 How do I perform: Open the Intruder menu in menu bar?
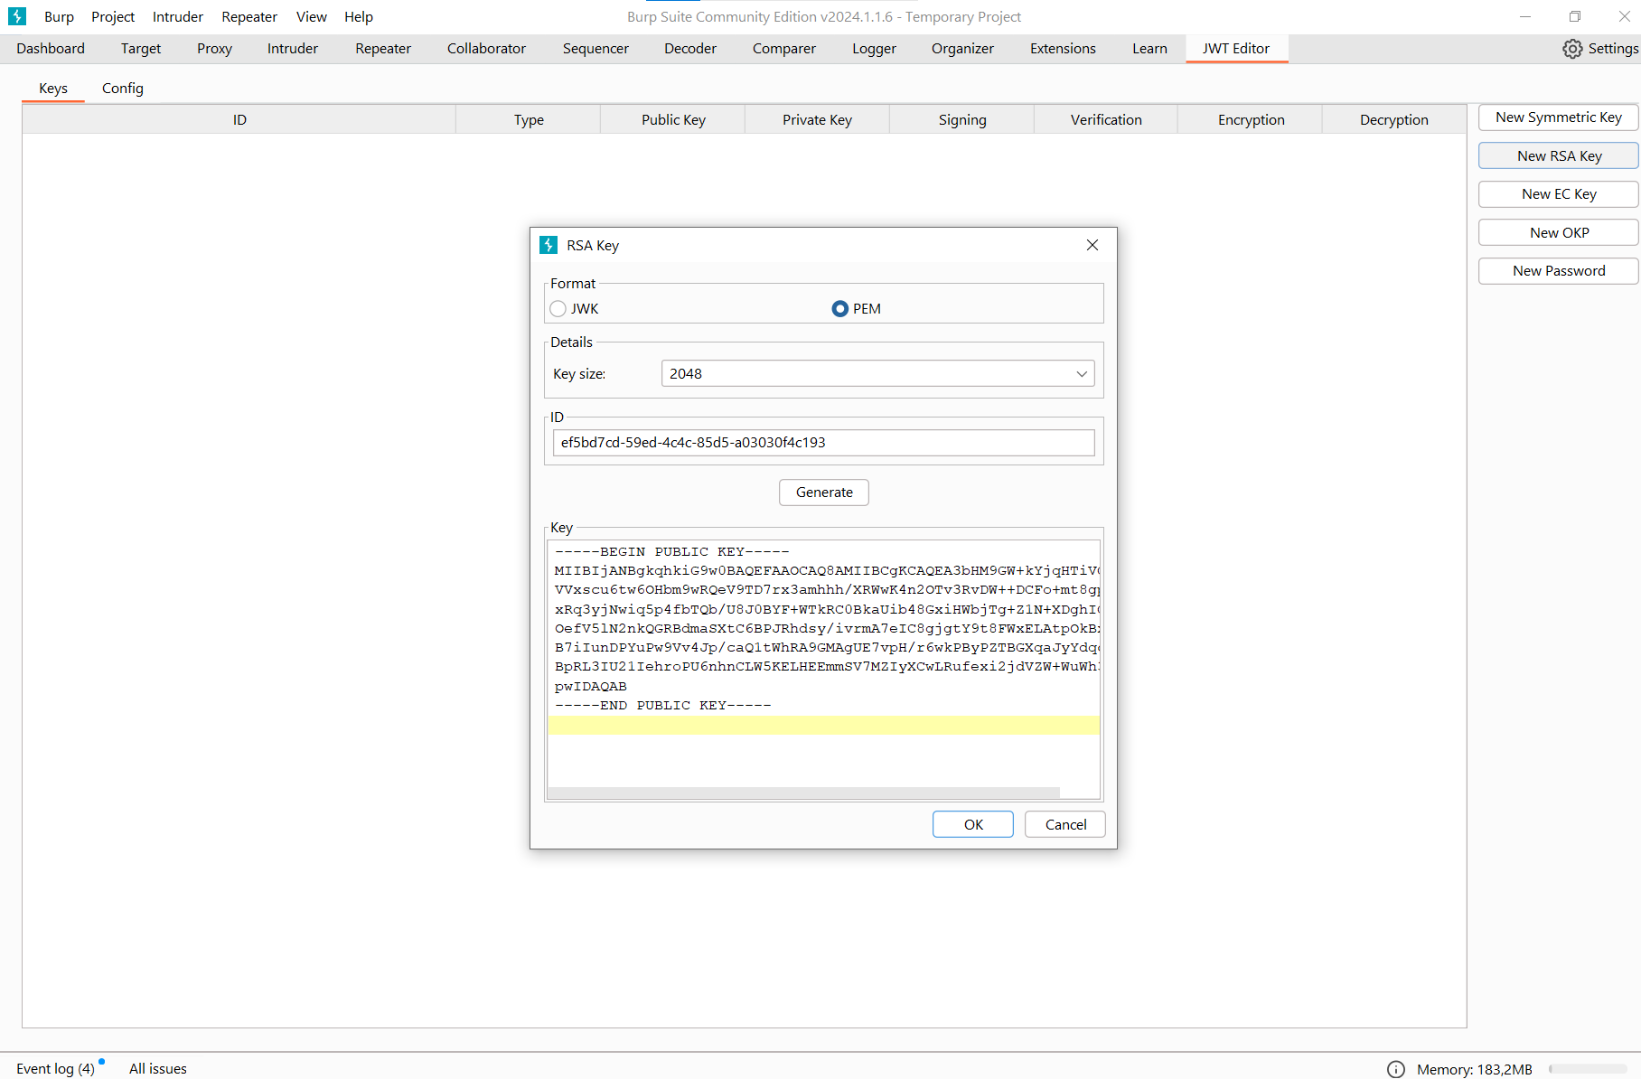coord(178,17)
